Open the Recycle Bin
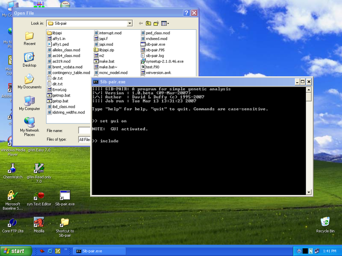342x256 pixels. tap(325, 225)
